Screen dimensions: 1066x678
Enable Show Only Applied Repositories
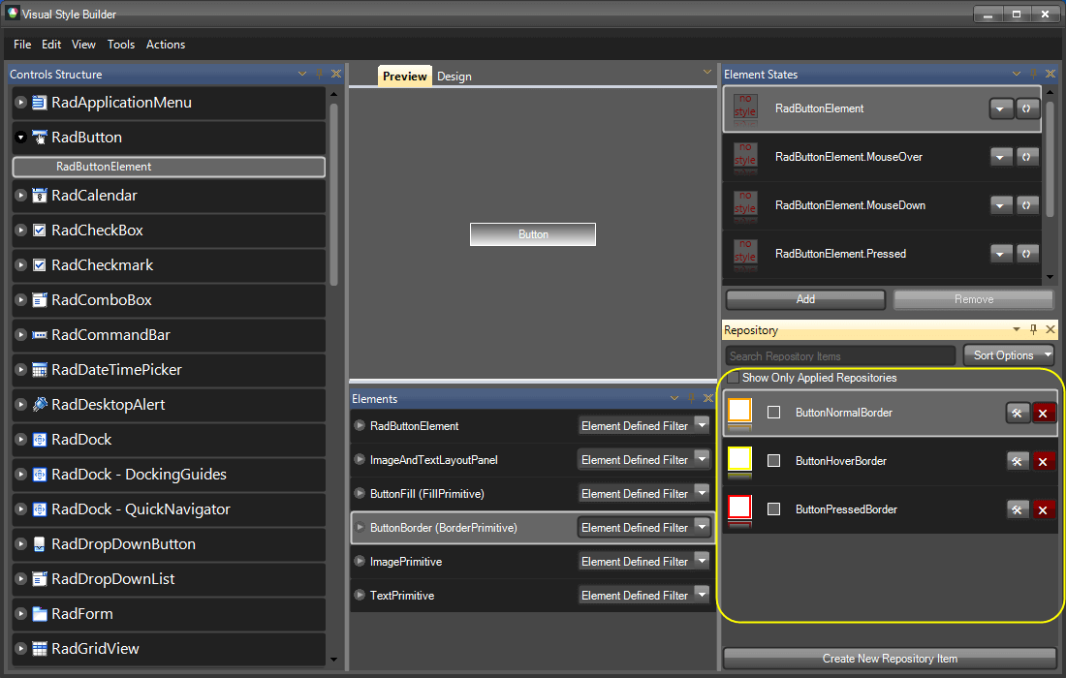click(734, 378)
